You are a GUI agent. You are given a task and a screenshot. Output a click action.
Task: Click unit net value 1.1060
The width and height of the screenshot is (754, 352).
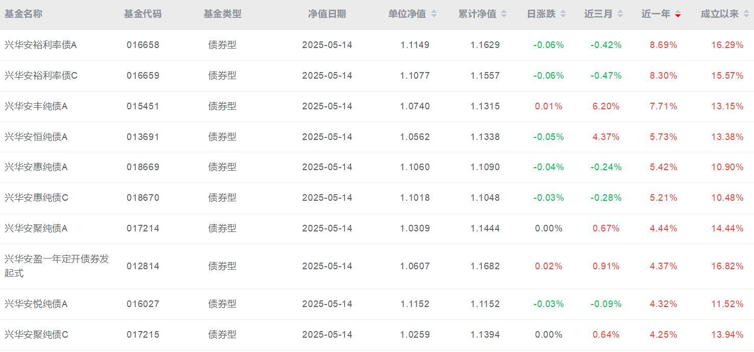pyautogui.click(x=415, y=167)
